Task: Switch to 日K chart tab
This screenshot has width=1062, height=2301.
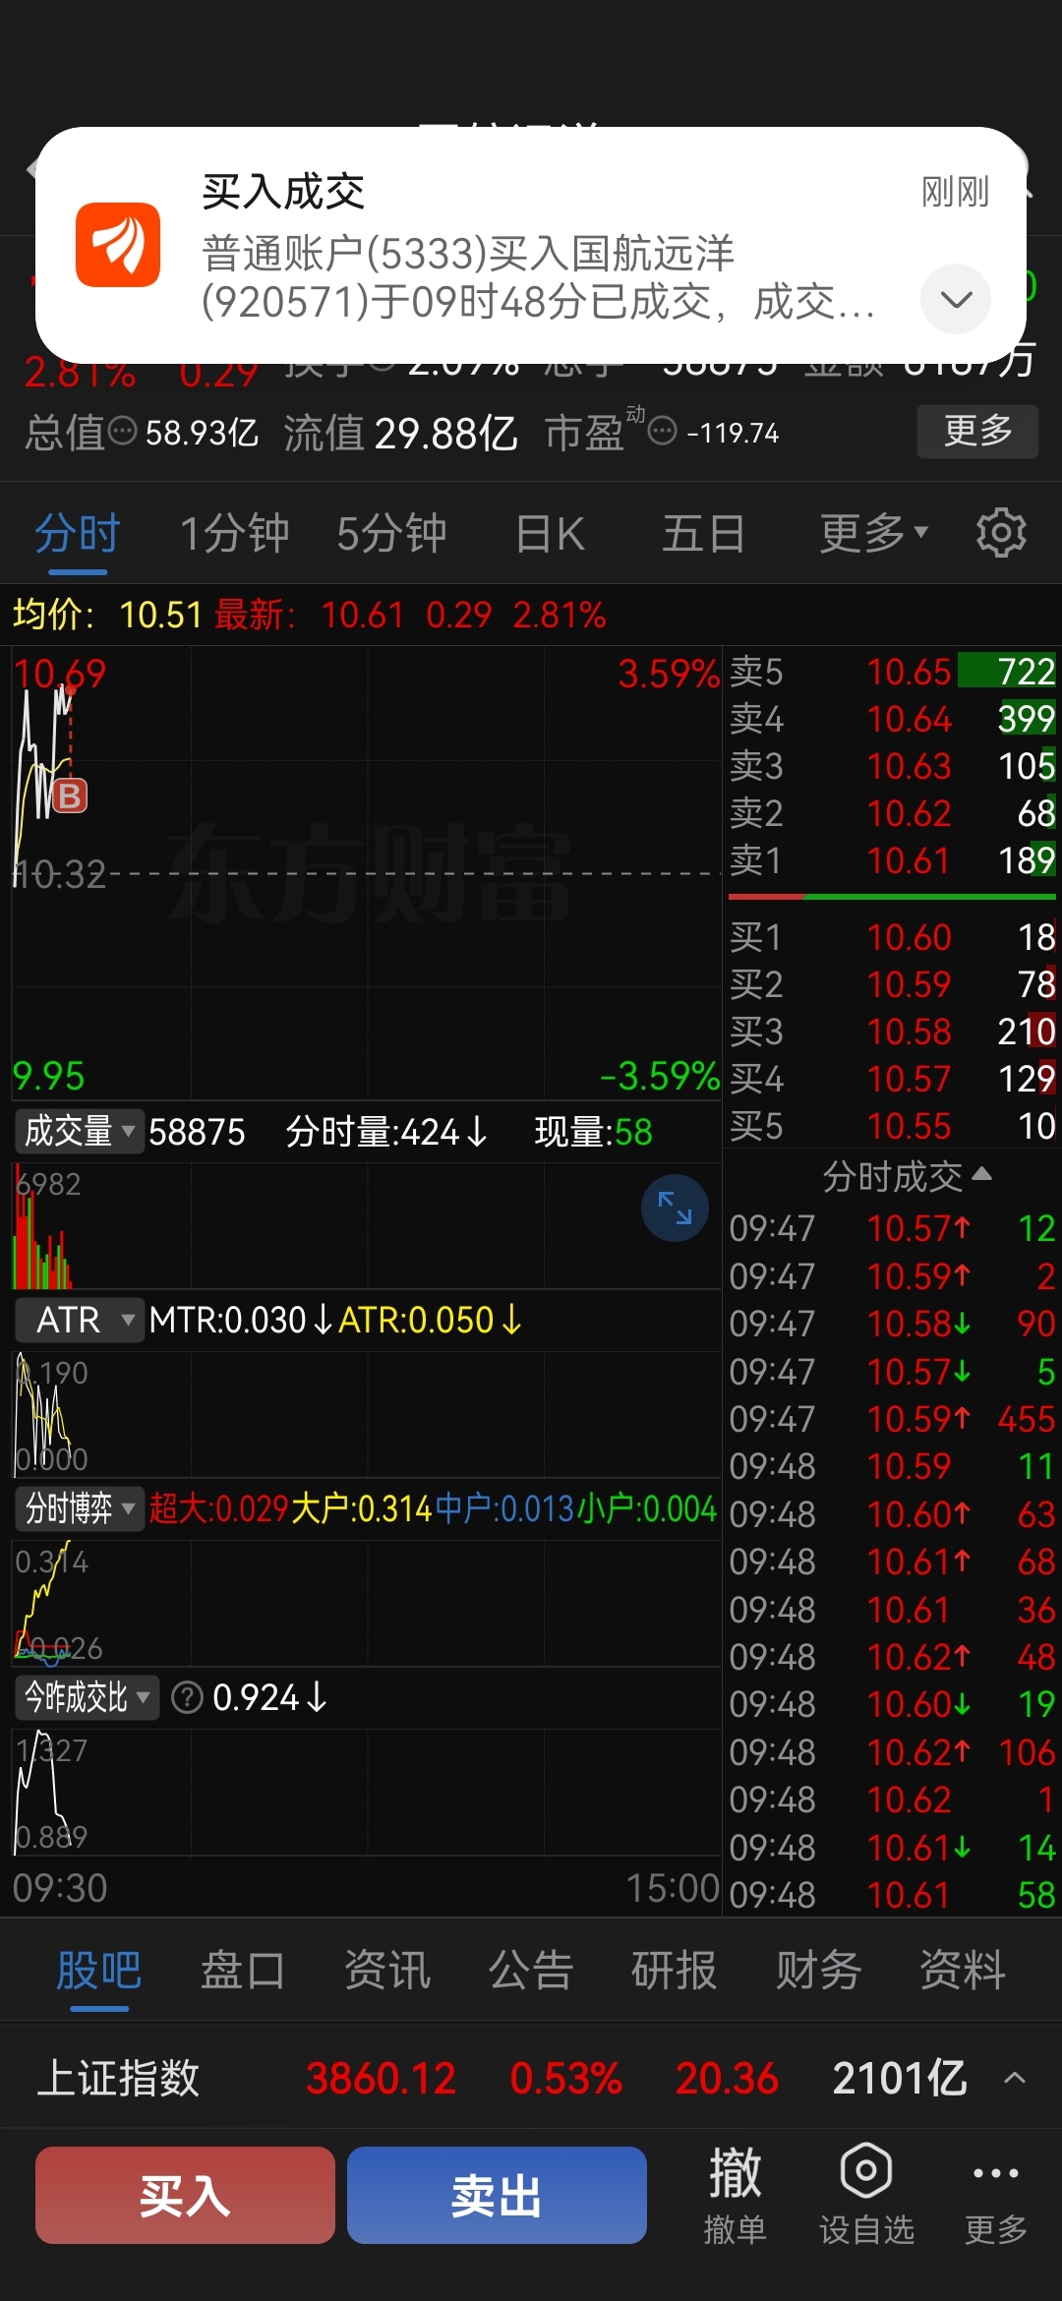Action: coord(551,534)
